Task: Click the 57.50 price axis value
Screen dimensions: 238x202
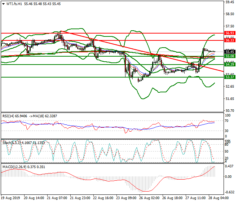Action: click(230, 26)
